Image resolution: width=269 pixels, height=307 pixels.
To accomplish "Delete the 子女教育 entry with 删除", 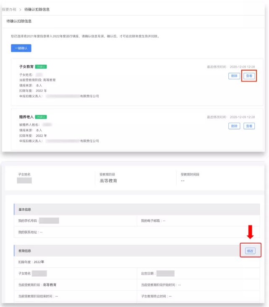I will (234, 76).
